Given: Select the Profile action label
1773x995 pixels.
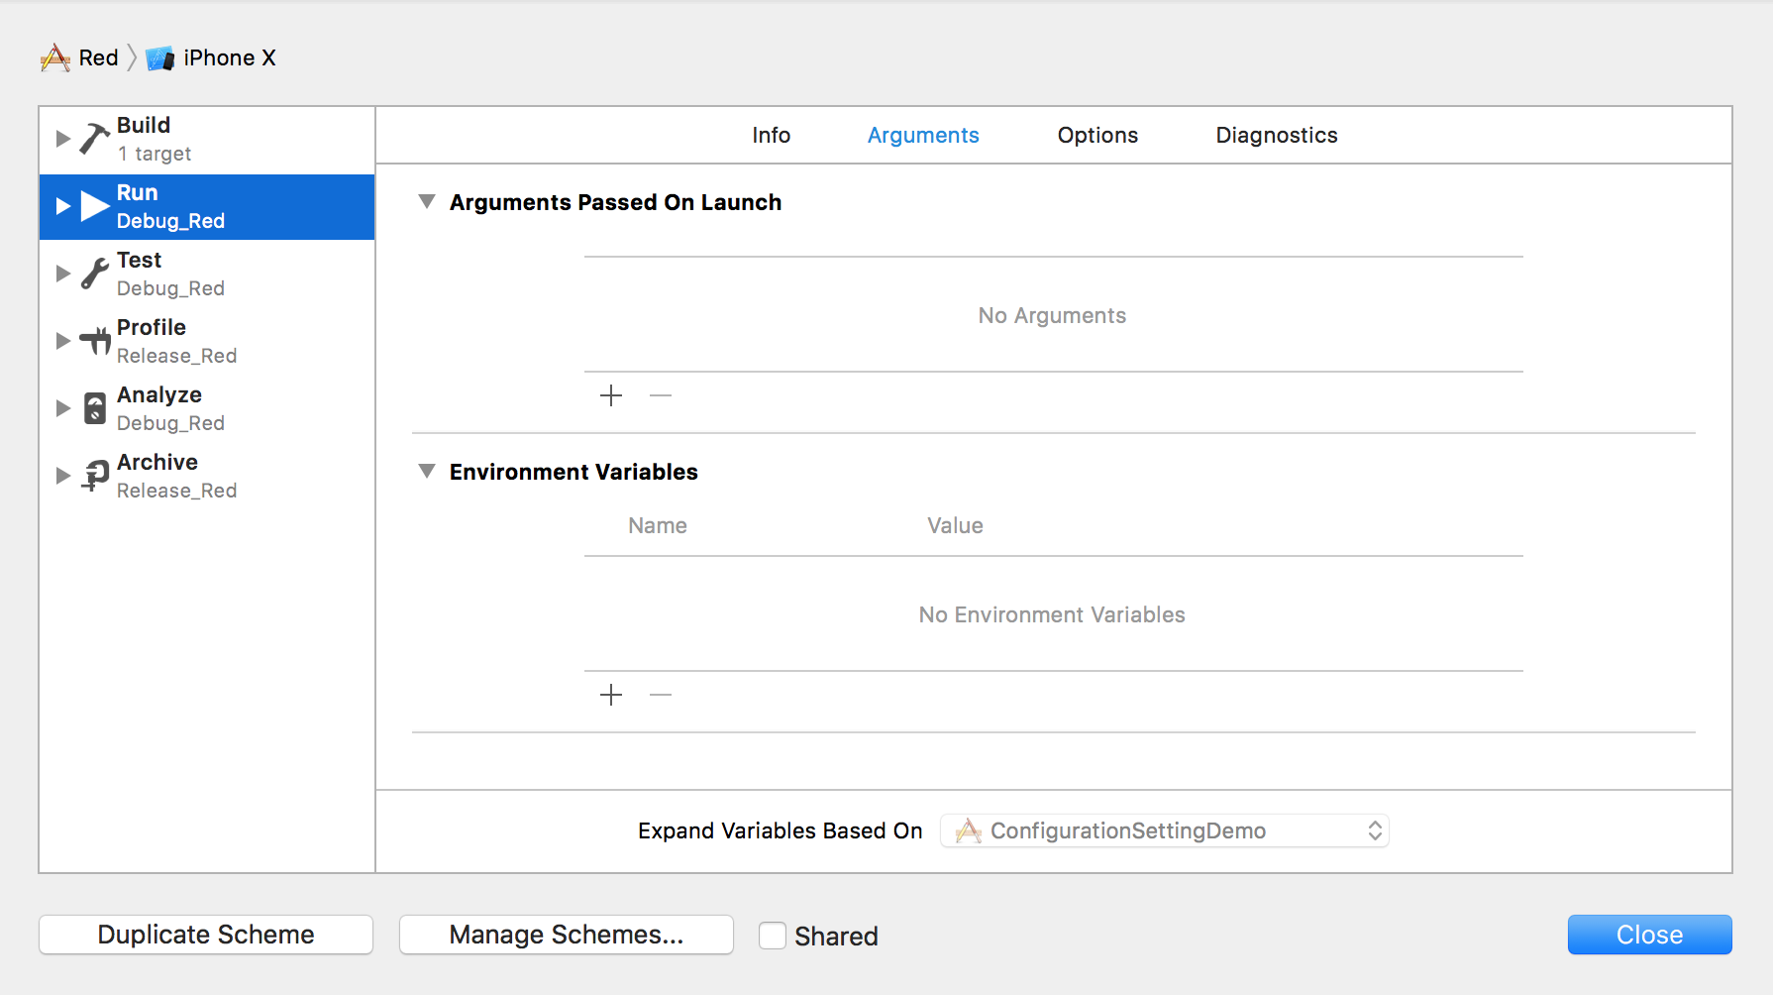Looking at the screenshot, I should click(152, 327).
